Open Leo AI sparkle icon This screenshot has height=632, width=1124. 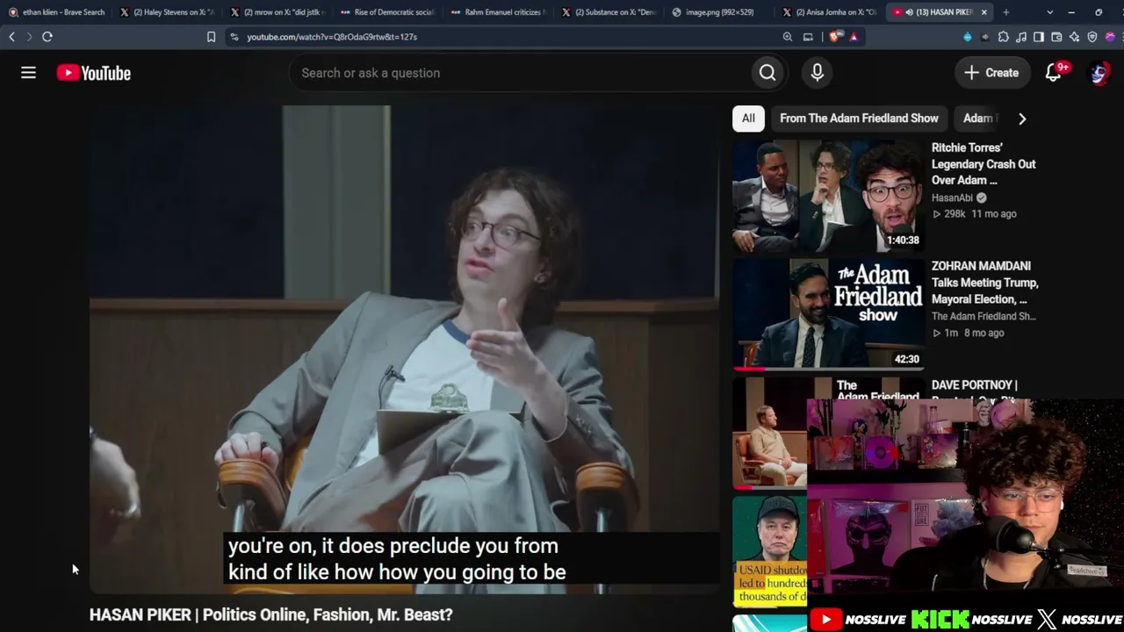point(1074,37)
